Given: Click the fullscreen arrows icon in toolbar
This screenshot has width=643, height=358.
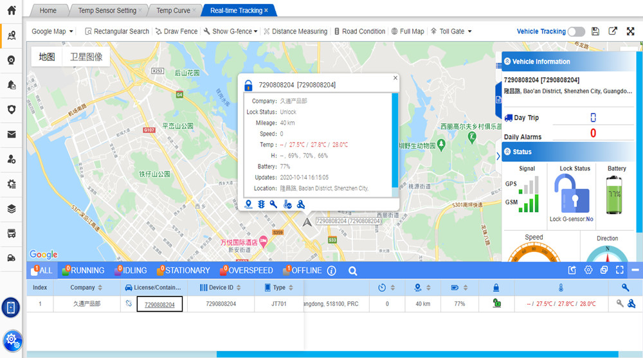Looking at the screenshot, I should tap(631, 31).
